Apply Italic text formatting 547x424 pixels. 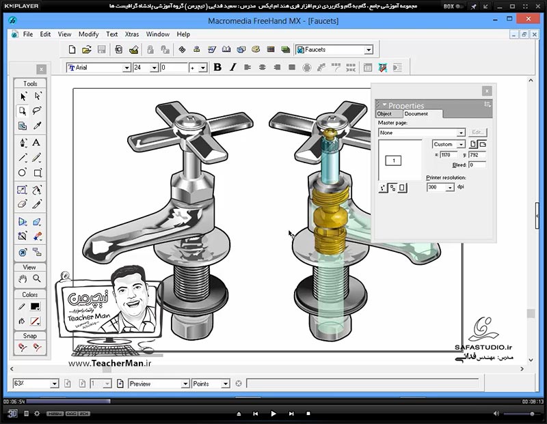click(232, 67)
